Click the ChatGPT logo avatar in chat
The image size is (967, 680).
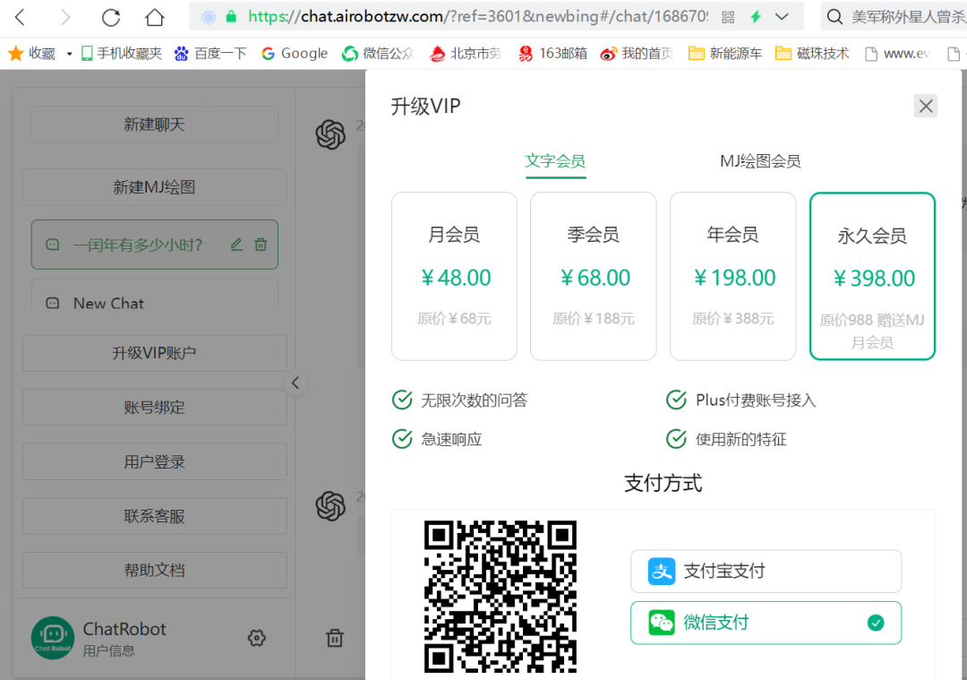(330, 135)
